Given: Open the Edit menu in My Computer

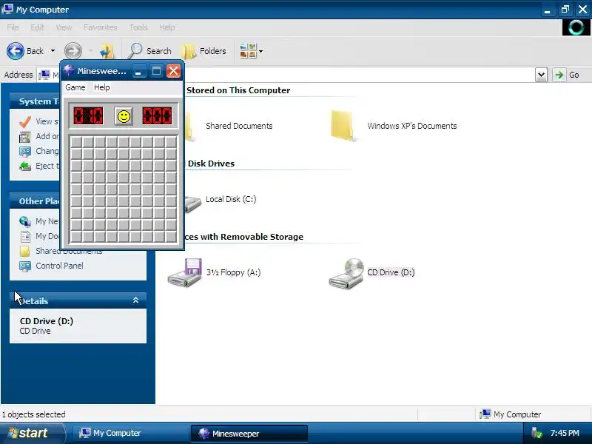Looking at the screenshot, I should [37, 27].
